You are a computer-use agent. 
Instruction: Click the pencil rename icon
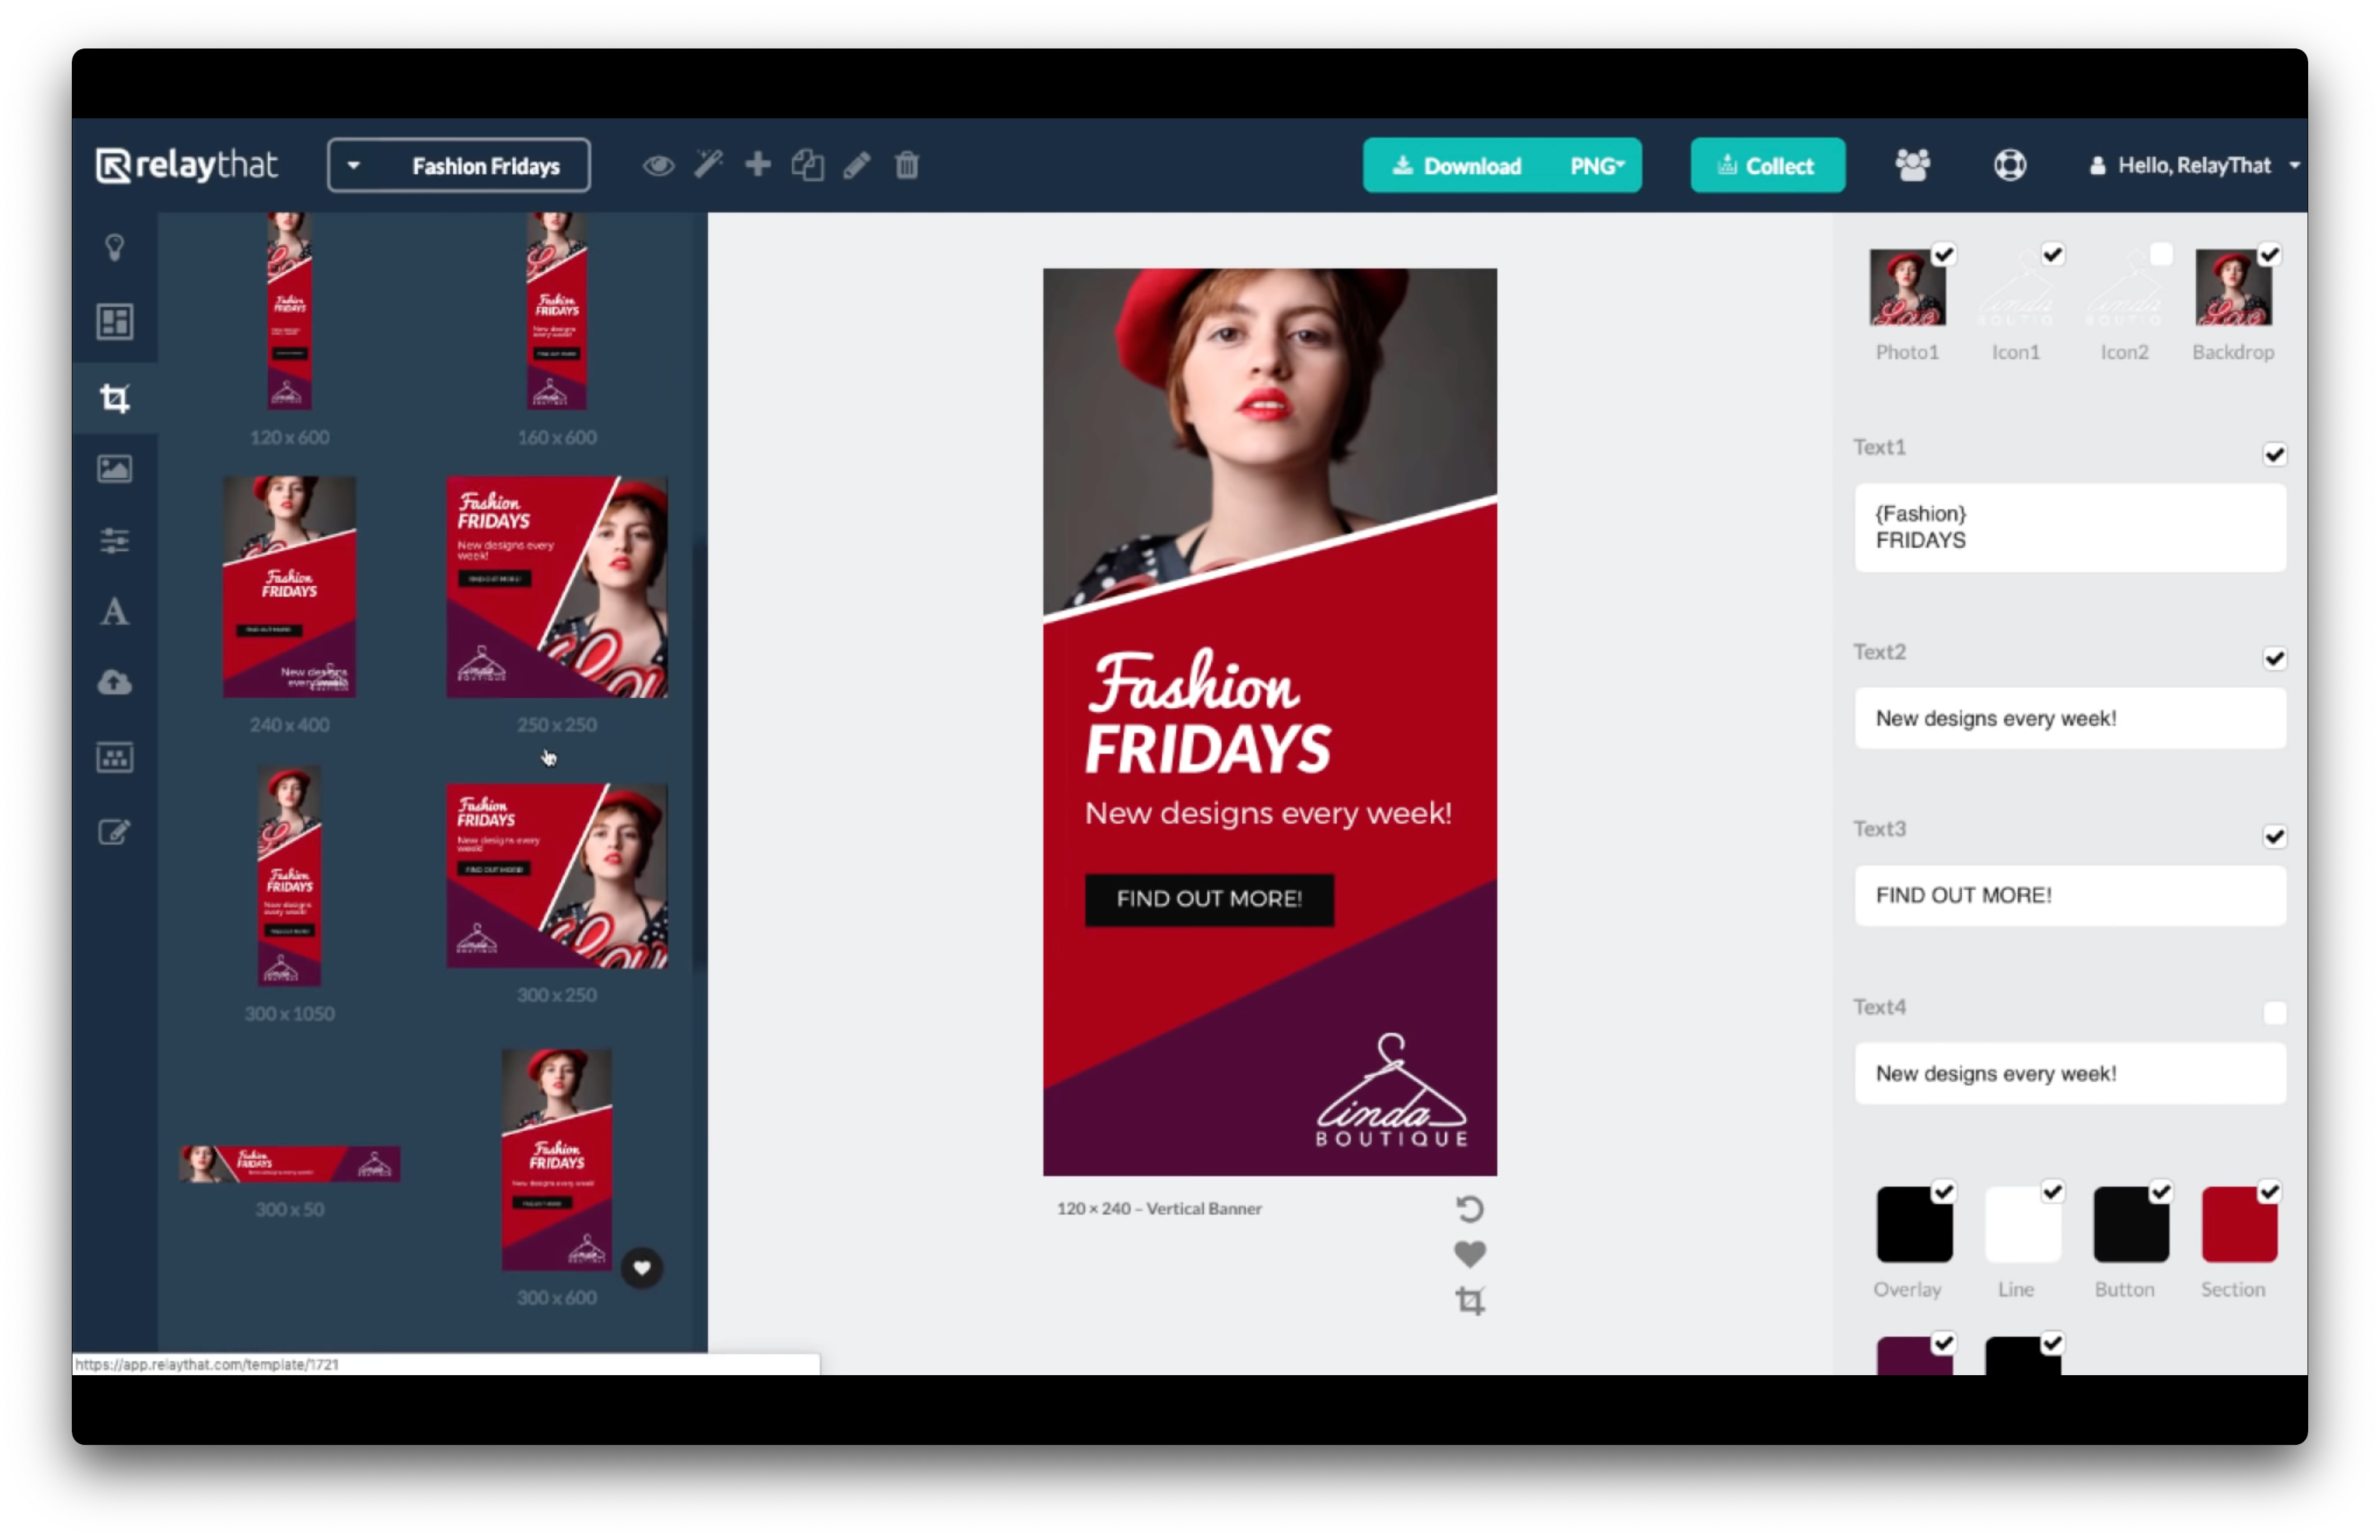point(857,165)
